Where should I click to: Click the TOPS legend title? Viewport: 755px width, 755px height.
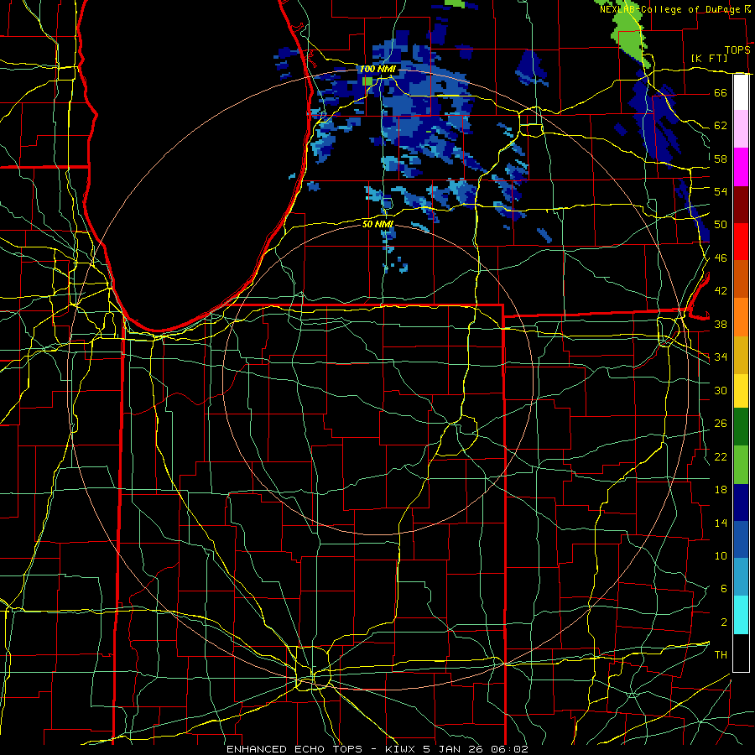[737, 49]
